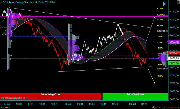This screenshot has width=180, height=109.
Task: Click the green Price>Stop Cross bar
Action: pyautogui.click(x=135, y=97)
